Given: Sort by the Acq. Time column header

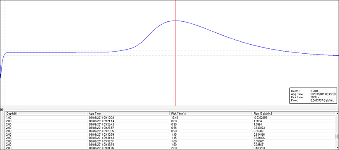Looking at the screenshot, I should [x=128, y=114].
